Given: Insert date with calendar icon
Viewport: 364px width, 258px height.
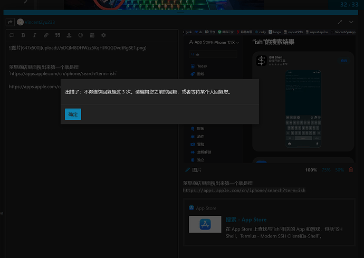Looking at the screenshot, I should pyautogui.click(x=92, y=35).
